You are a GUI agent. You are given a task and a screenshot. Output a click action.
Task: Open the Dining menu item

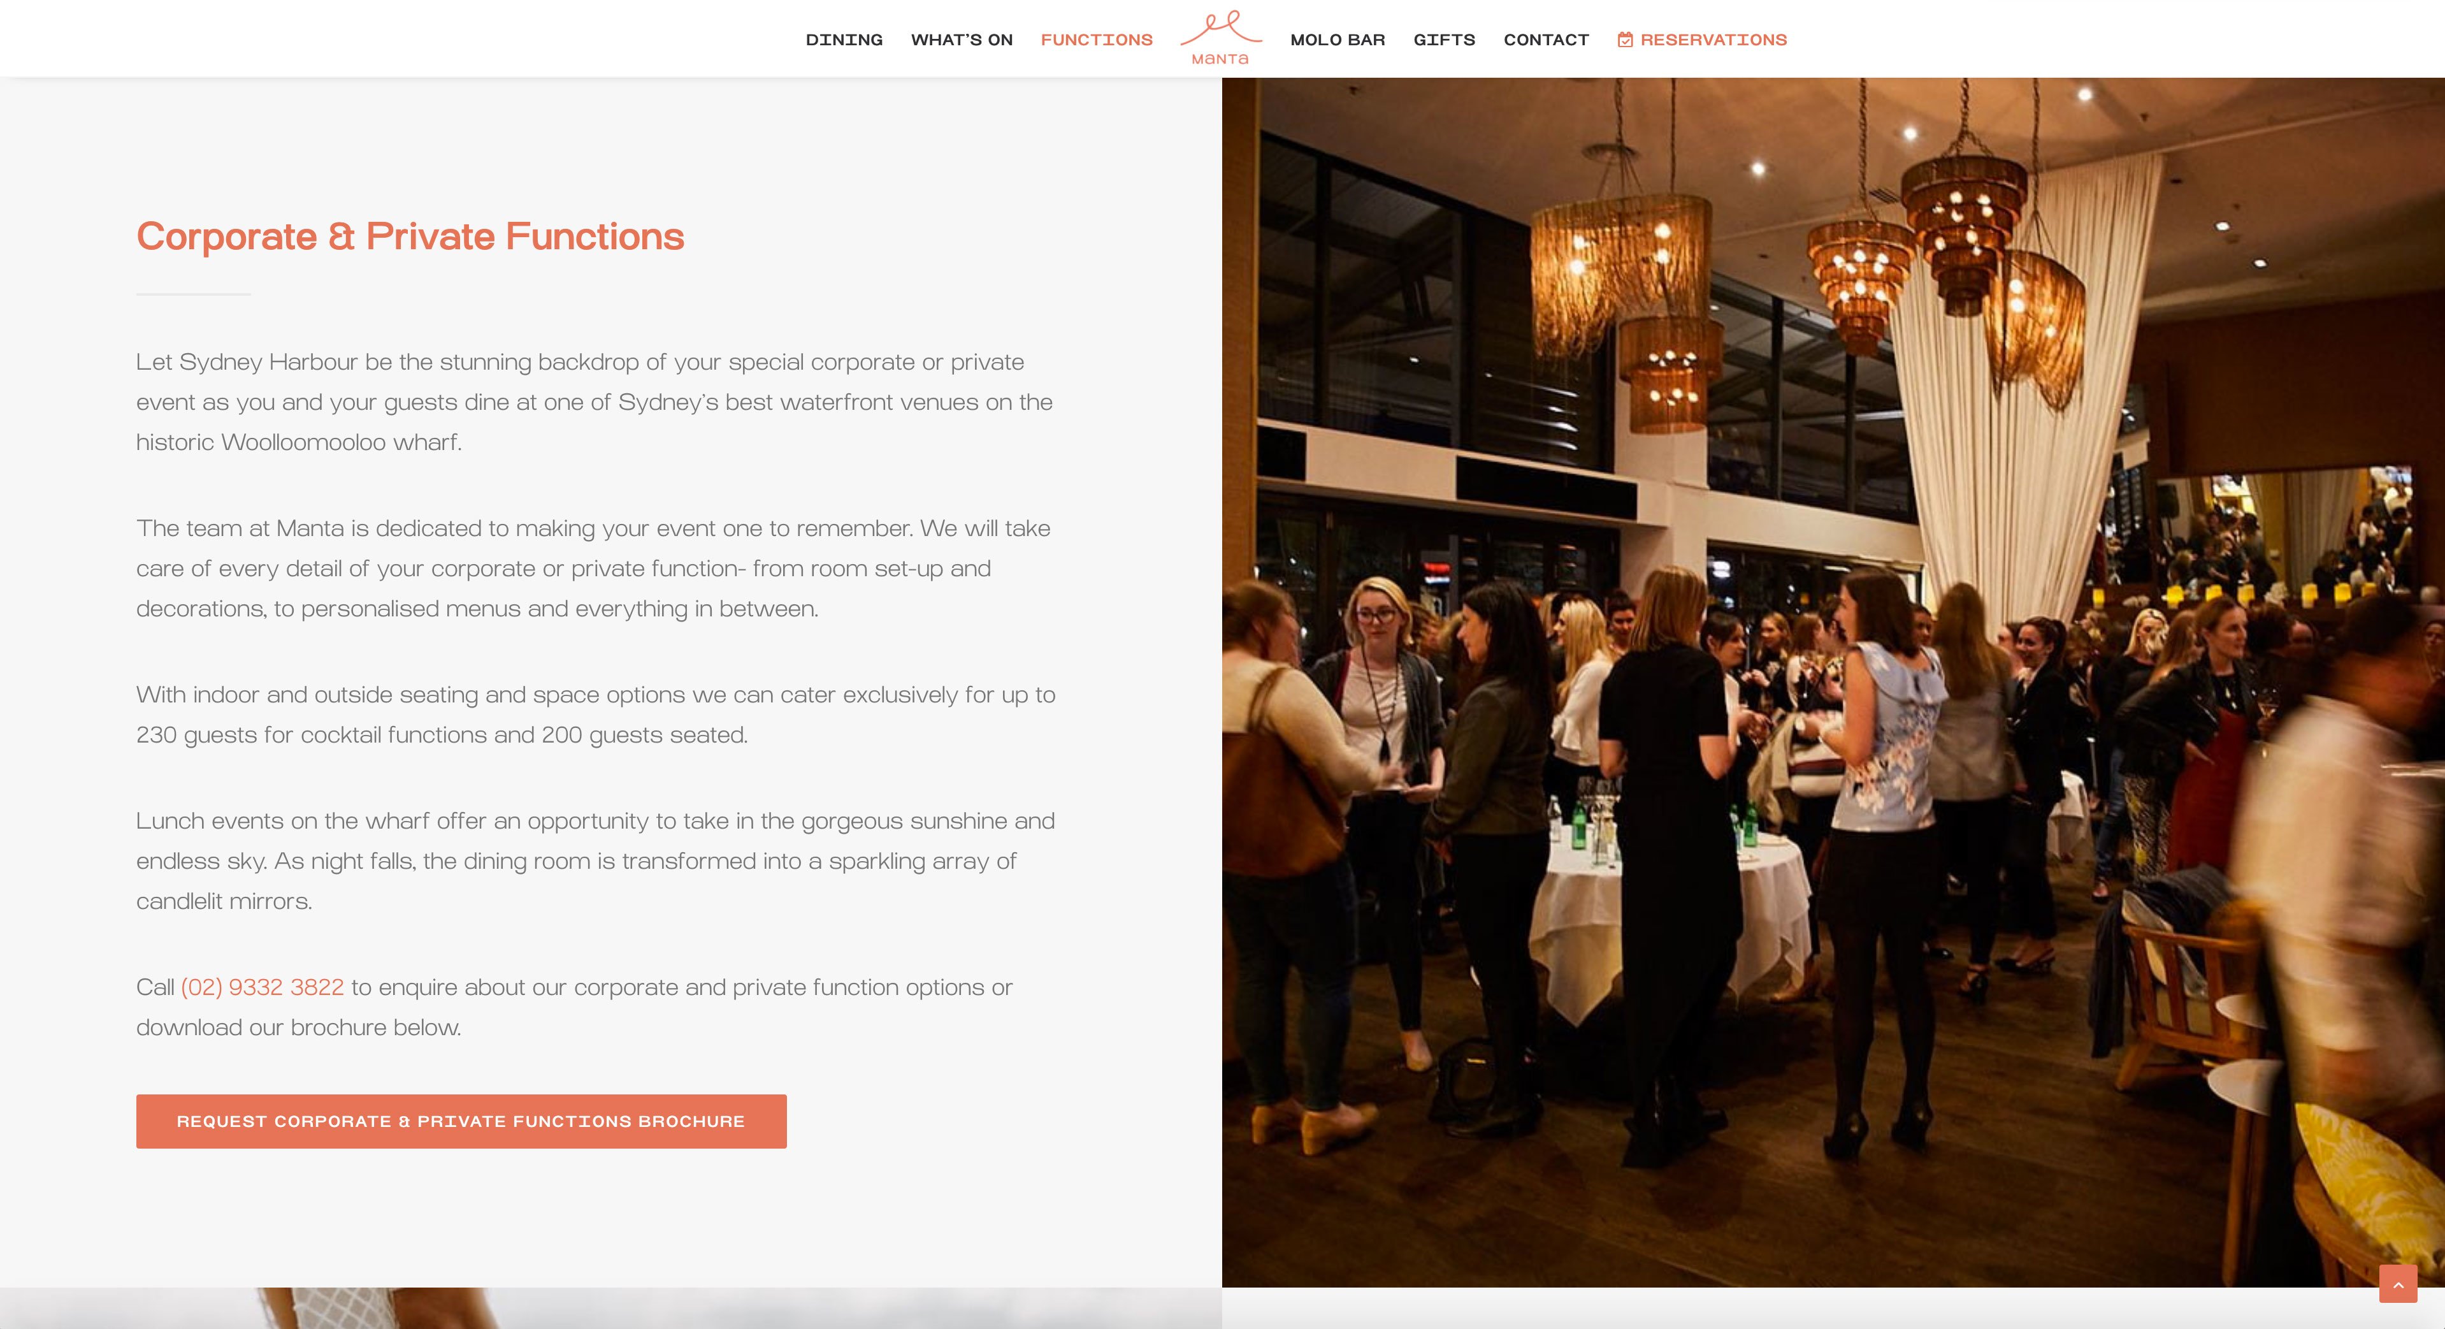[844, 40]
